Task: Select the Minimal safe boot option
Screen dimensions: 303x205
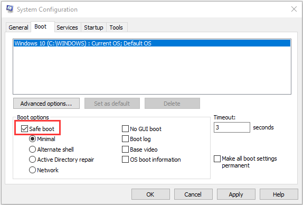Action: pos(32,139)
